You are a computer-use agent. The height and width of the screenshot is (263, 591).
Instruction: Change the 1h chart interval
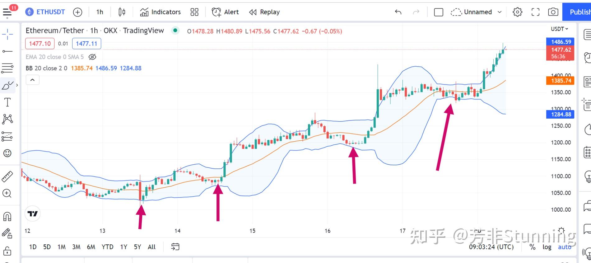100,12
